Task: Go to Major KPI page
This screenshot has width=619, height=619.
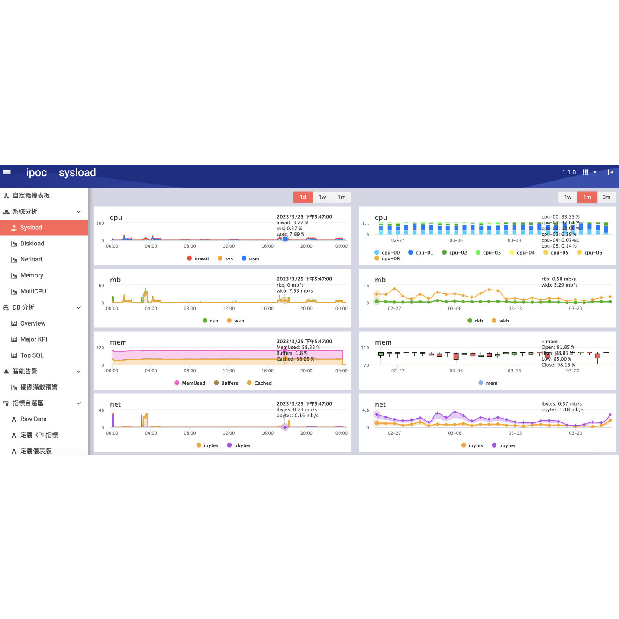Action: tap(34, 339)
